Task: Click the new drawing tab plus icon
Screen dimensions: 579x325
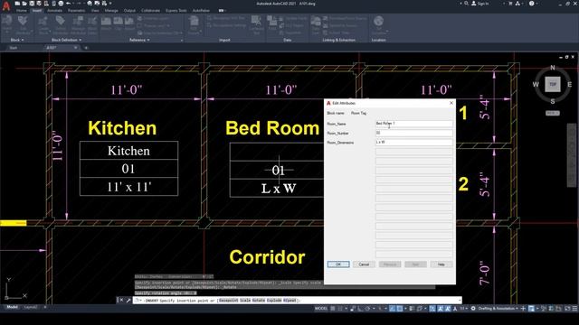Action: click(x=86, y=48)
